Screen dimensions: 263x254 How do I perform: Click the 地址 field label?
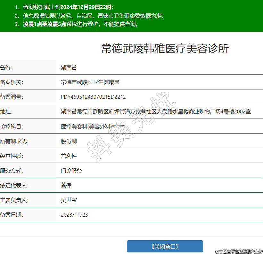(6, 112)
